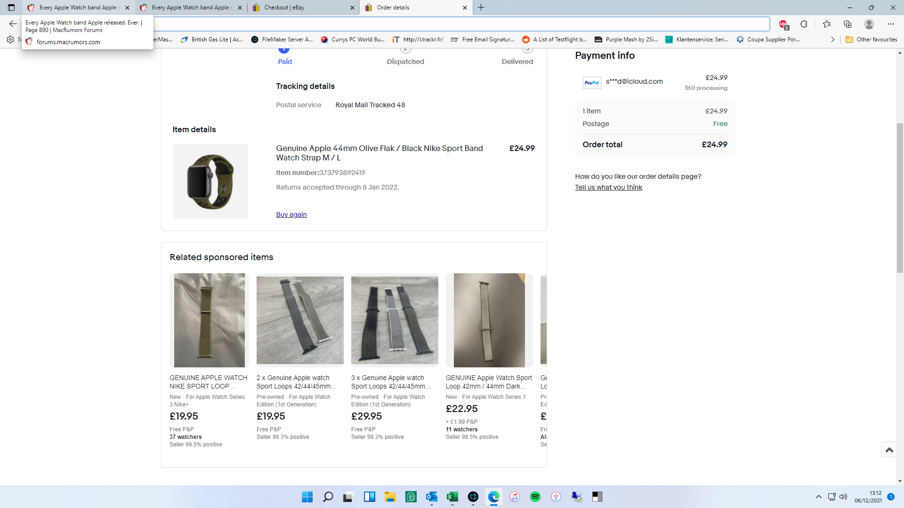Open the Favourites star icon
The height and width of the screenshot is (508, 904).
coord(826,24)
